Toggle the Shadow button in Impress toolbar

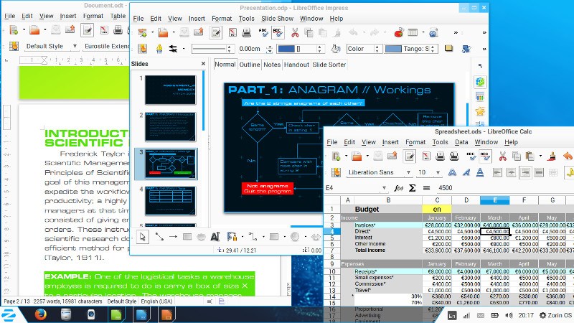(448, 49)
